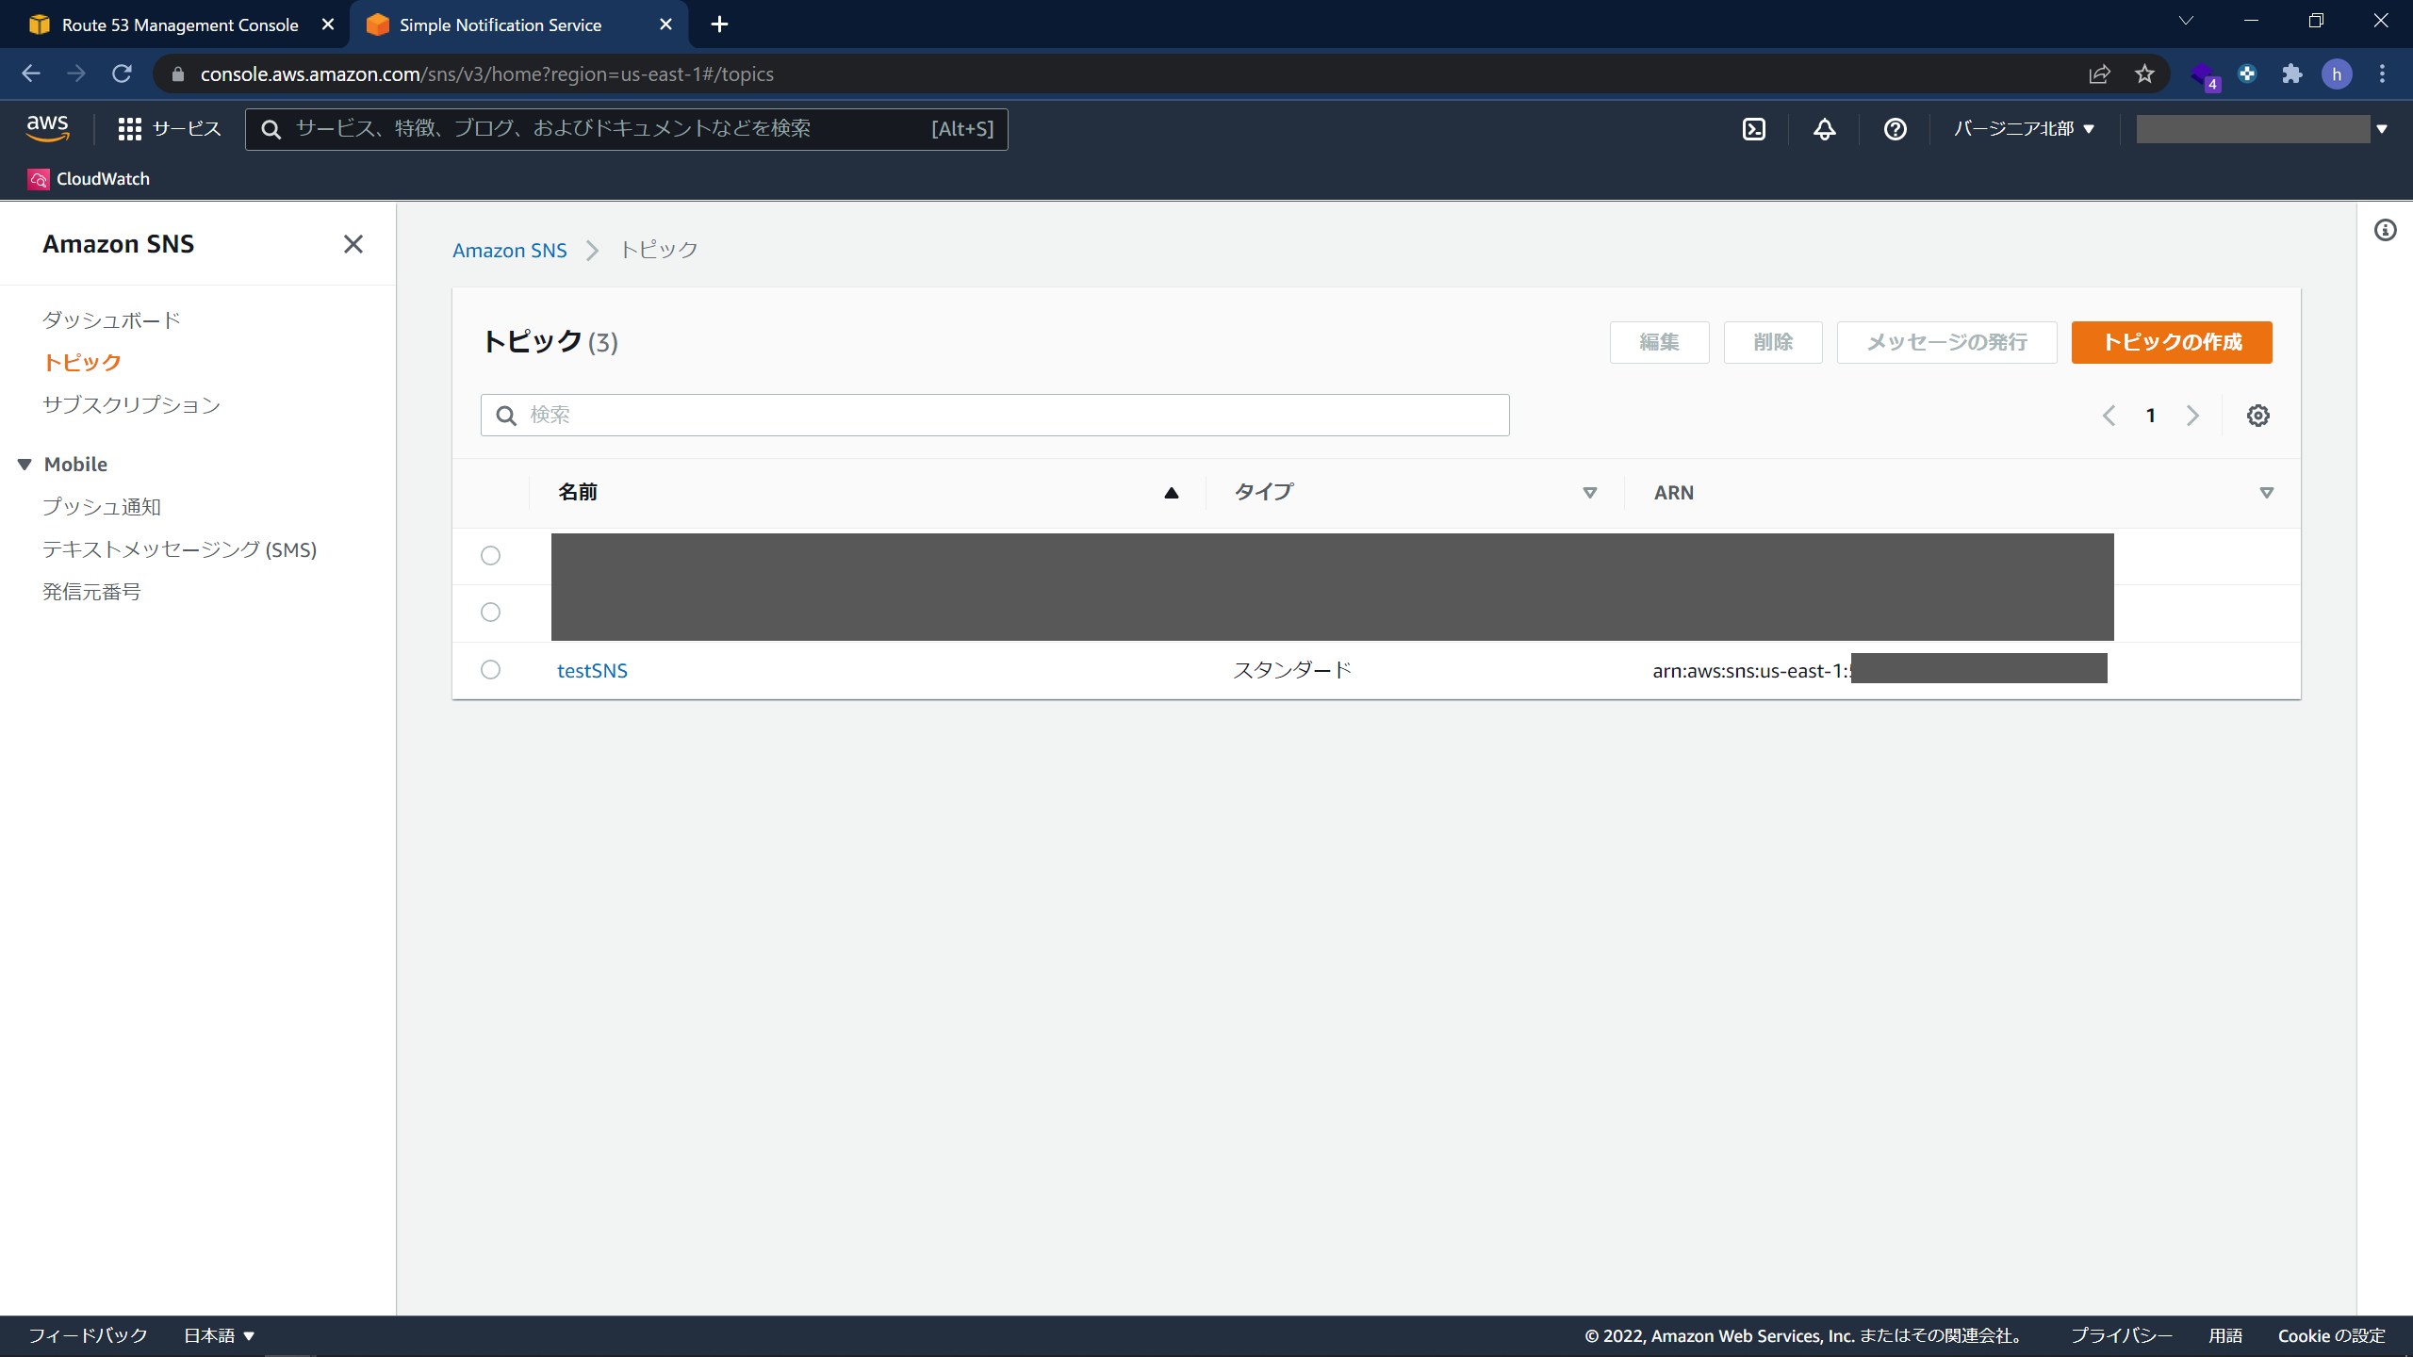Click the help question mark icon

pyautogui.click(x=1896, y=129)
